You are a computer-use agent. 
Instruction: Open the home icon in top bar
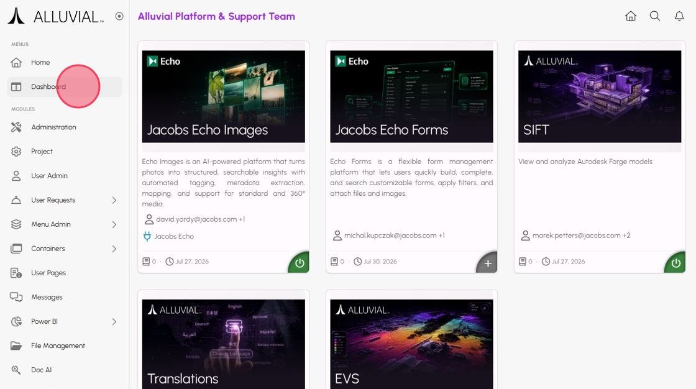(630, 16)
